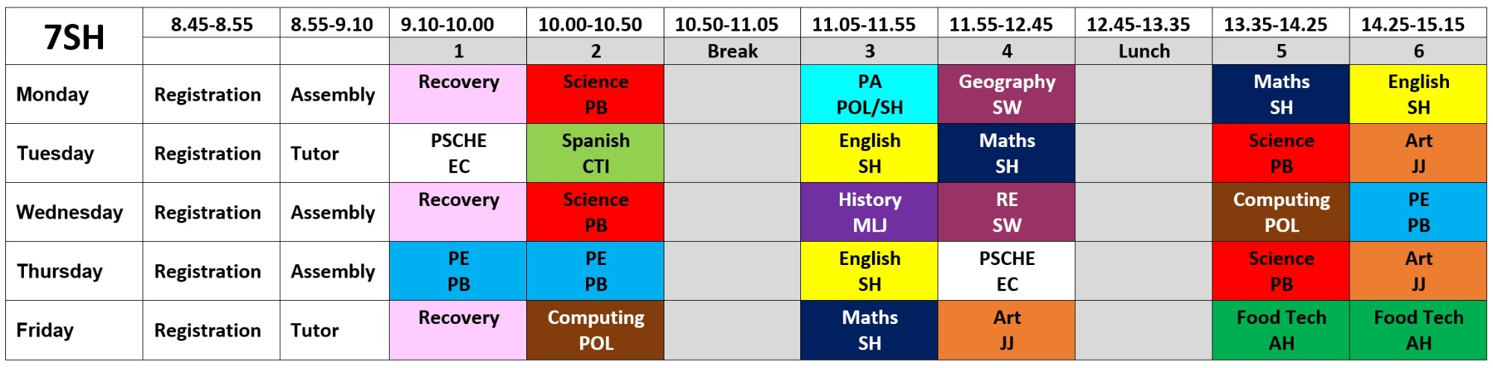Select the 8.45-8.55 time header
The height and width of the screenshot is (368, 1493).
pyautogui.click(x=211, y=25)
